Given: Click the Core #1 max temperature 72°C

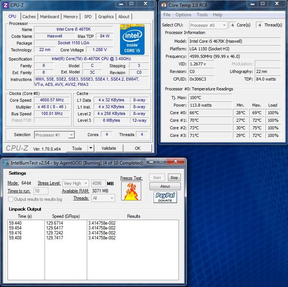Looking at the screenshot, I should [x=257, y=120].
